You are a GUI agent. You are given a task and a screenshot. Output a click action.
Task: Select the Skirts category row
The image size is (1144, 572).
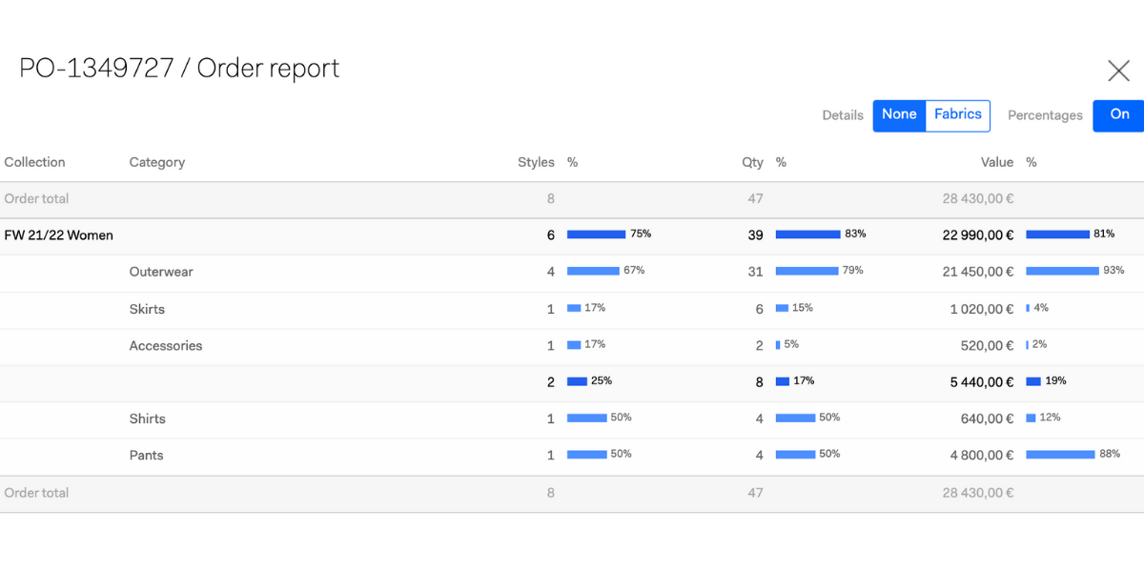[572, 310]
